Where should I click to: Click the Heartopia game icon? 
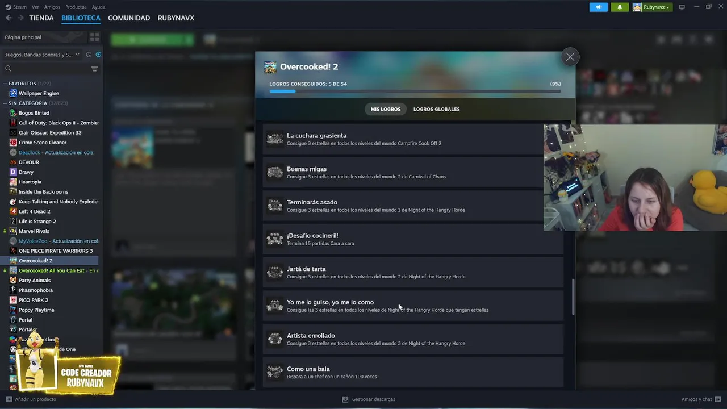pos(13,182)
